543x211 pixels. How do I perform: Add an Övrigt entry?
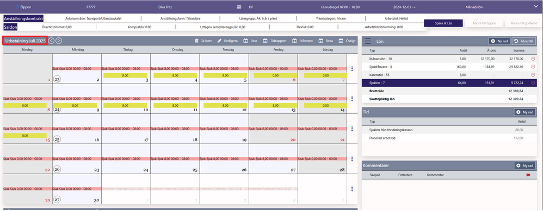[x=347, y=41]
